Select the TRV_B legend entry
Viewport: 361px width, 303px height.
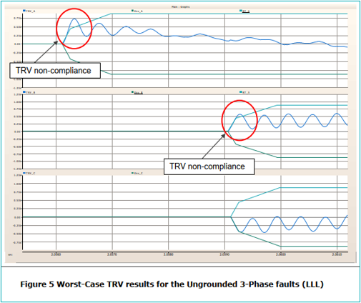coord(29,92)
